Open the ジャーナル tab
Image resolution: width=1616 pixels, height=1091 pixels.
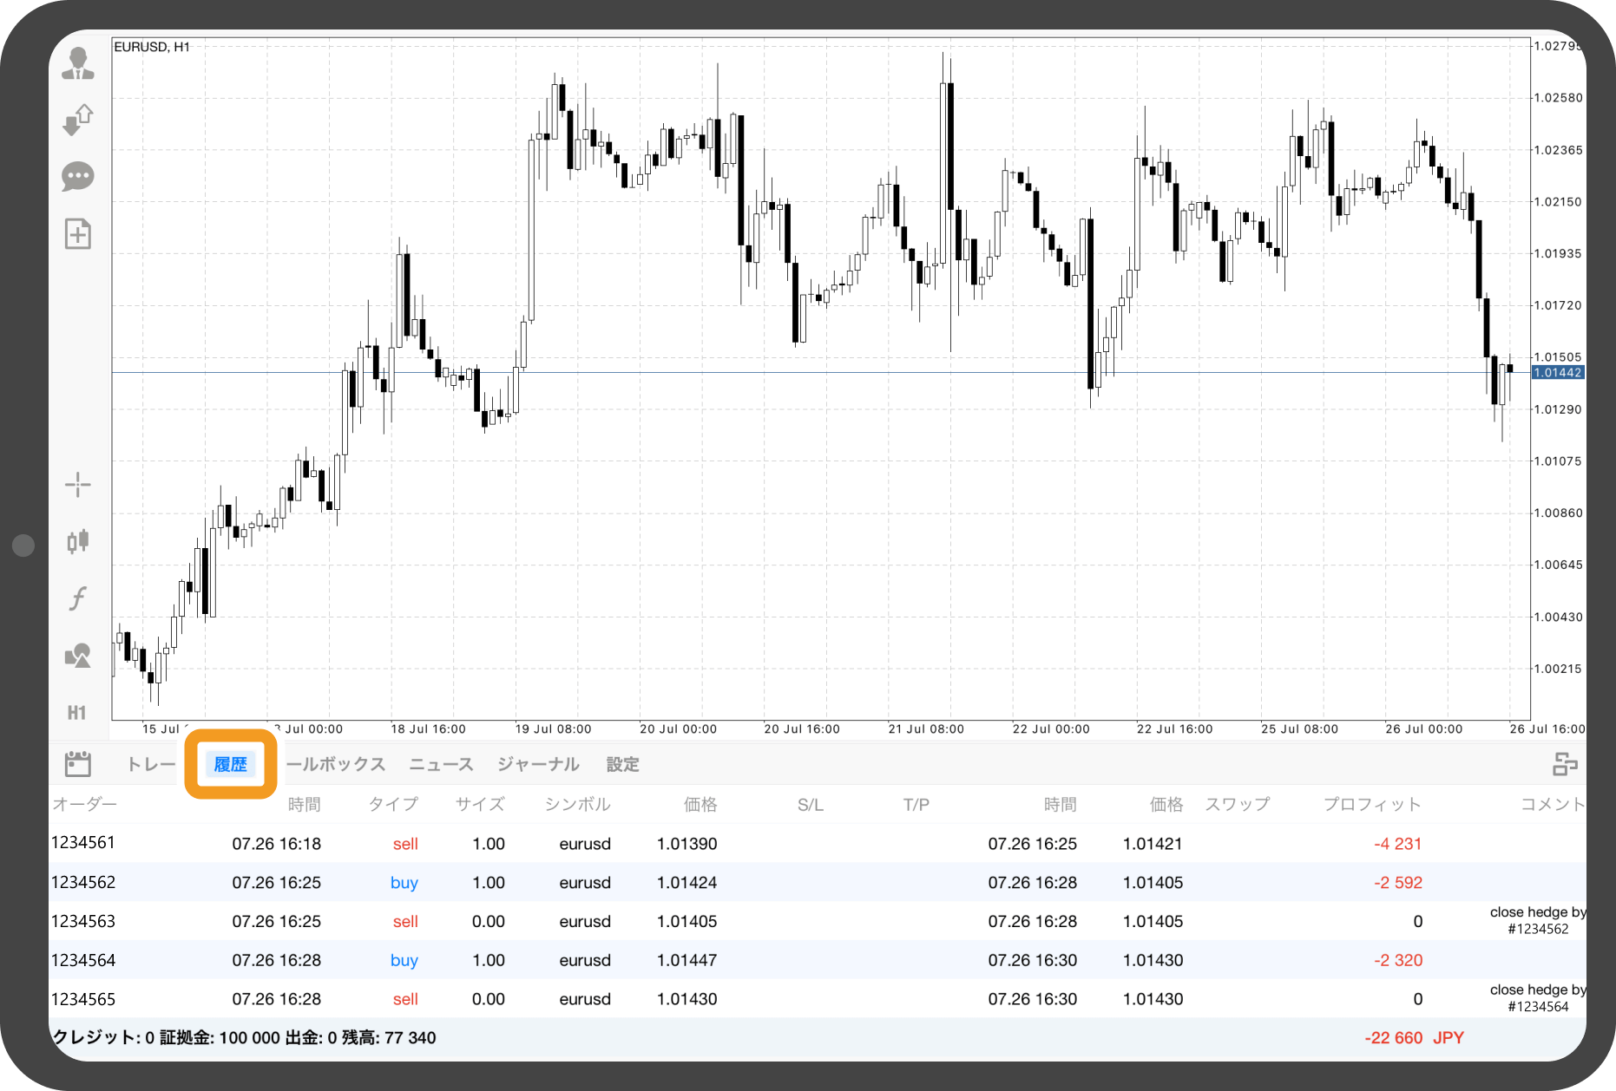pyautogui.click(x=538, y=764)
